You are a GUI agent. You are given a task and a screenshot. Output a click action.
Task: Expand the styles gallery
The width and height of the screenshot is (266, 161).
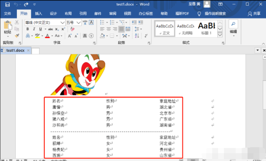point(220,35)
